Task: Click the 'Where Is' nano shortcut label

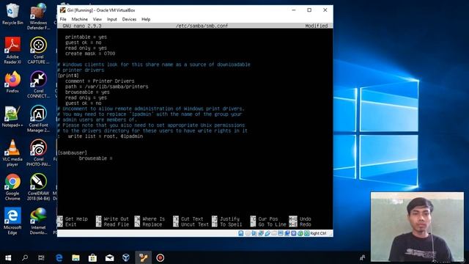Action: (x=154, y=219)
